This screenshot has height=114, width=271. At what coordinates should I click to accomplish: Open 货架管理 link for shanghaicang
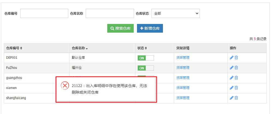coord(183,98)
